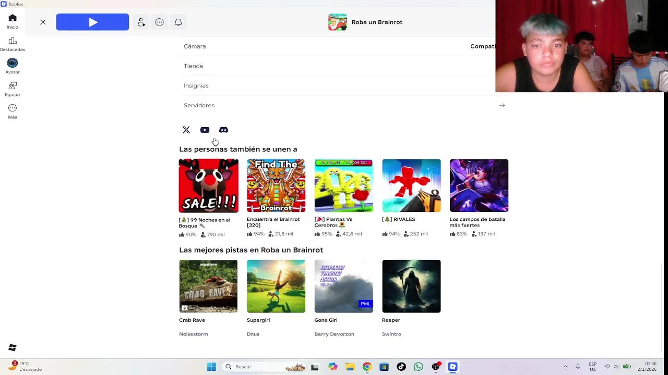
Task: Click the microphone tray icon
Action: (x=578, y=367)
